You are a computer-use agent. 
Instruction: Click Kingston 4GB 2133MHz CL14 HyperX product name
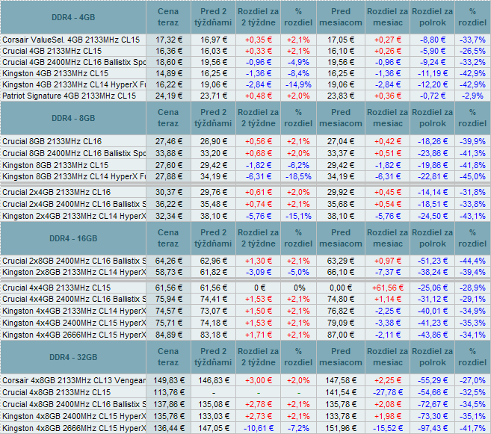73,85
